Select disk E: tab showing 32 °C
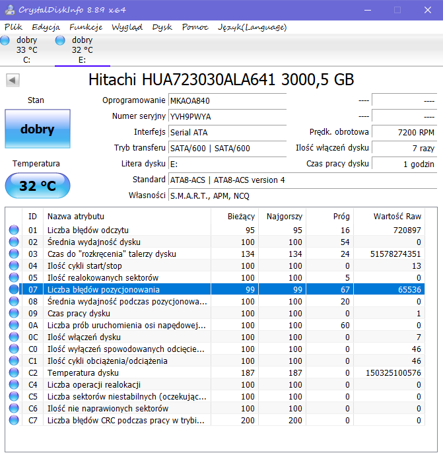This screenshot has width=443, height=455. pyautogui.click(x=83, y=50)
